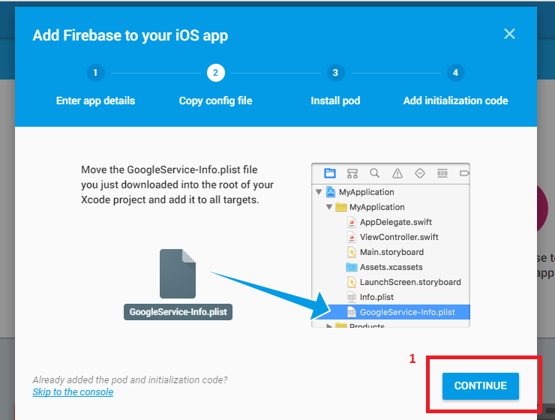Click the yellow MyApplication folder icon

pos(340,207)
